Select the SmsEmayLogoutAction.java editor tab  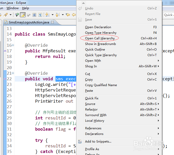pos(29,22)
